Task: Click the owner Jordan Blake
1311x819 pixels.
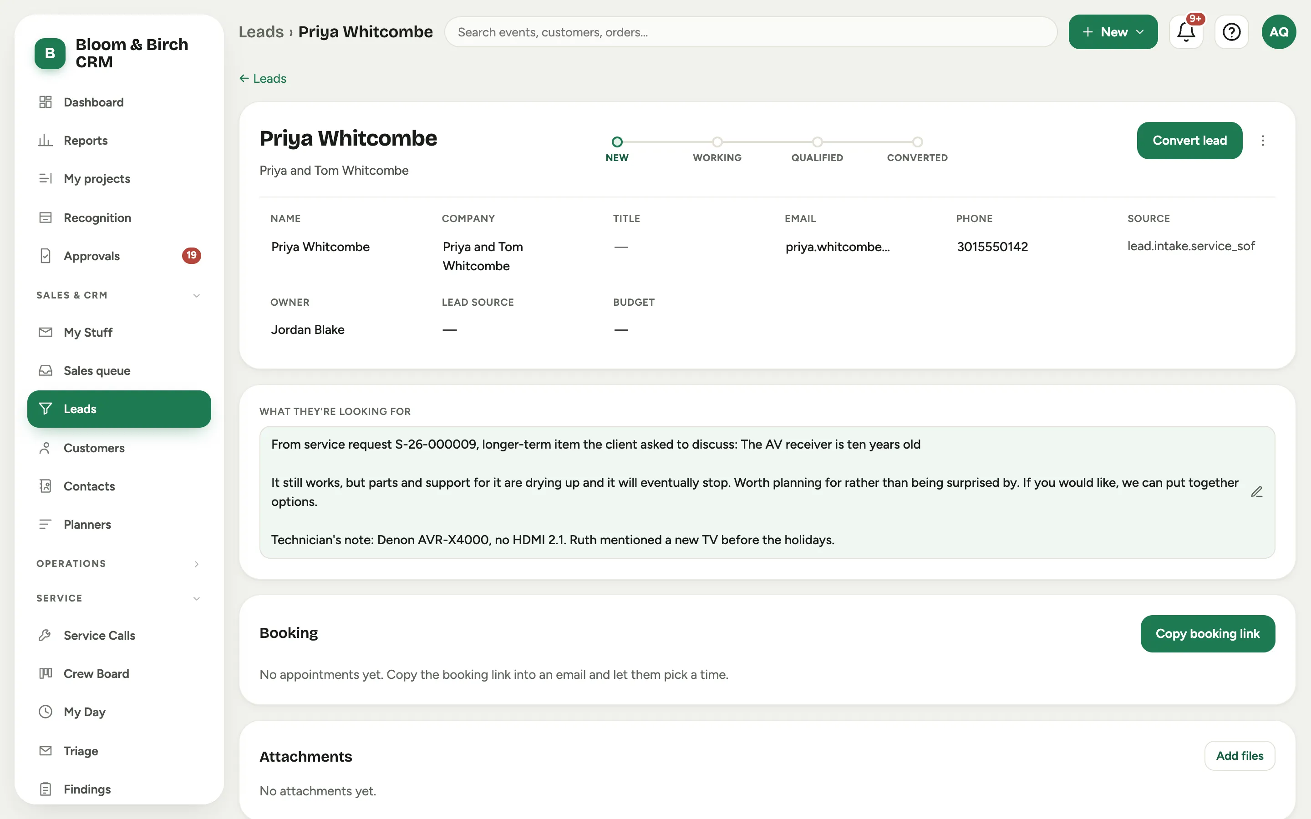Action: (x=308, y=330)
